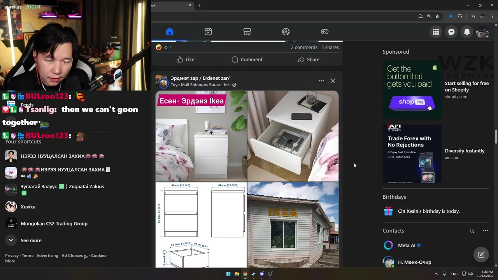498x280 pixels.
Task: Open Chrome three-dot menu
Action: coord(493,16)
